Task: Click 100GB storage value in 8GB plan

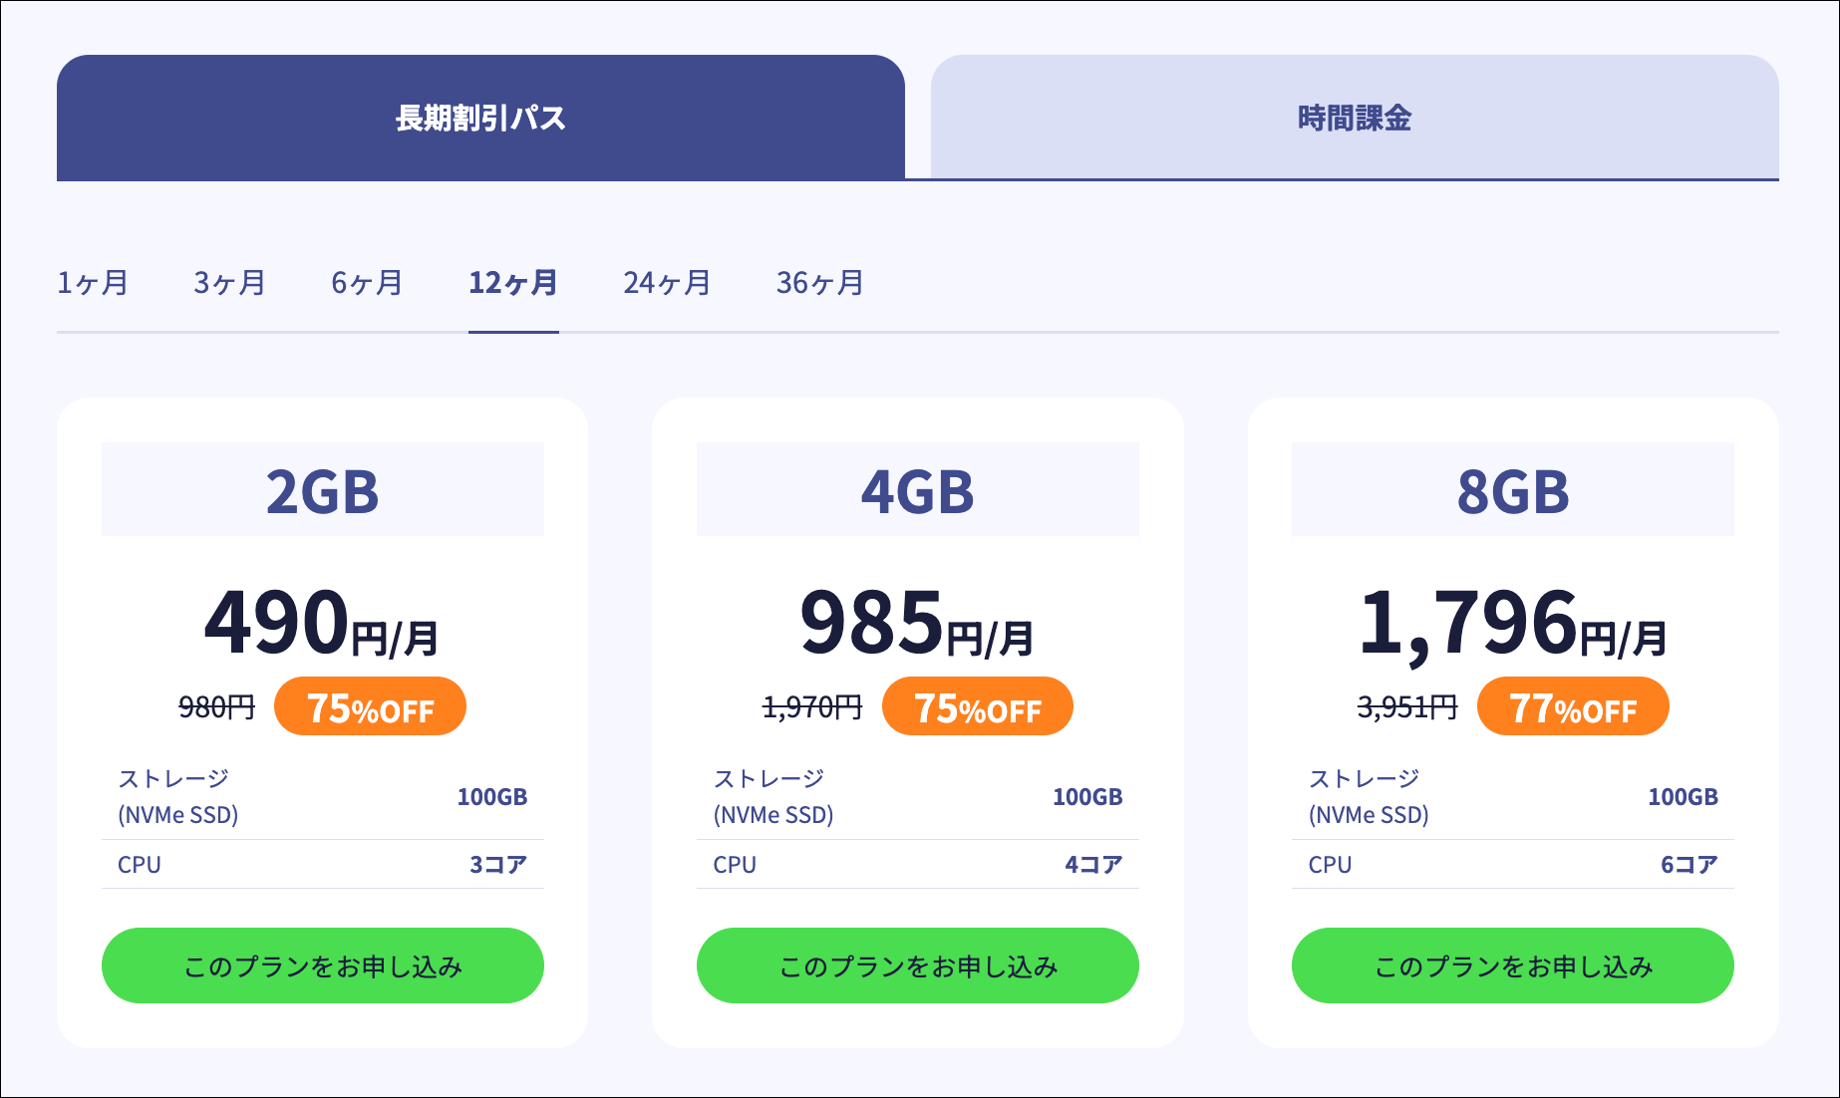Action: coord(1683,797)
